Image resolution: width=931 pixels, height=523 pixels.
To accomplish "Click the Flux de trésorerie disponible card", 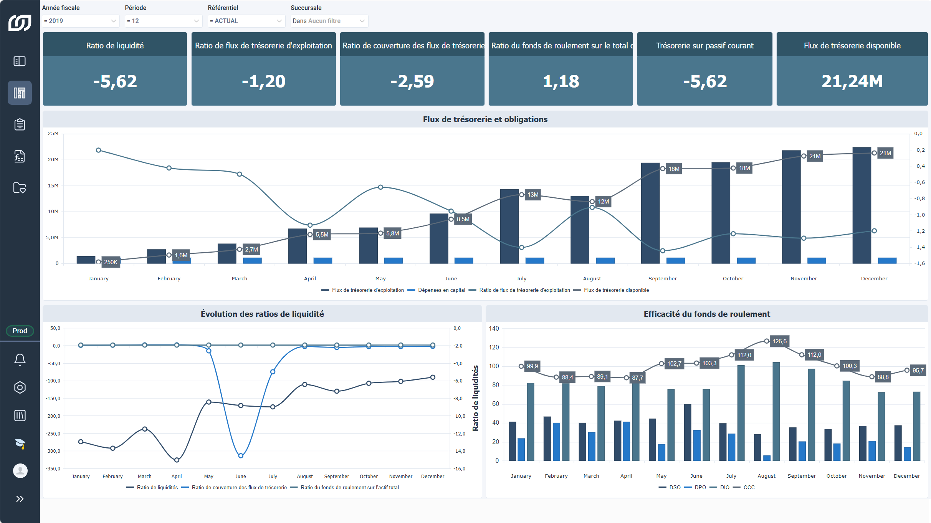I will pos(852,69).
